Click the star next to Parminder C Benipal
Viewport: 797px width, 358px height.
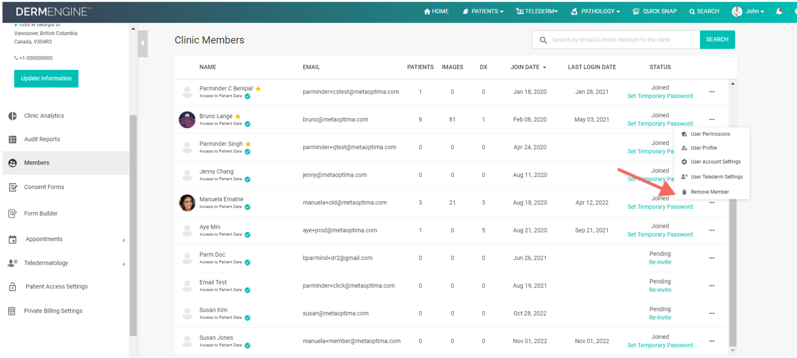[x=258, y=88]
